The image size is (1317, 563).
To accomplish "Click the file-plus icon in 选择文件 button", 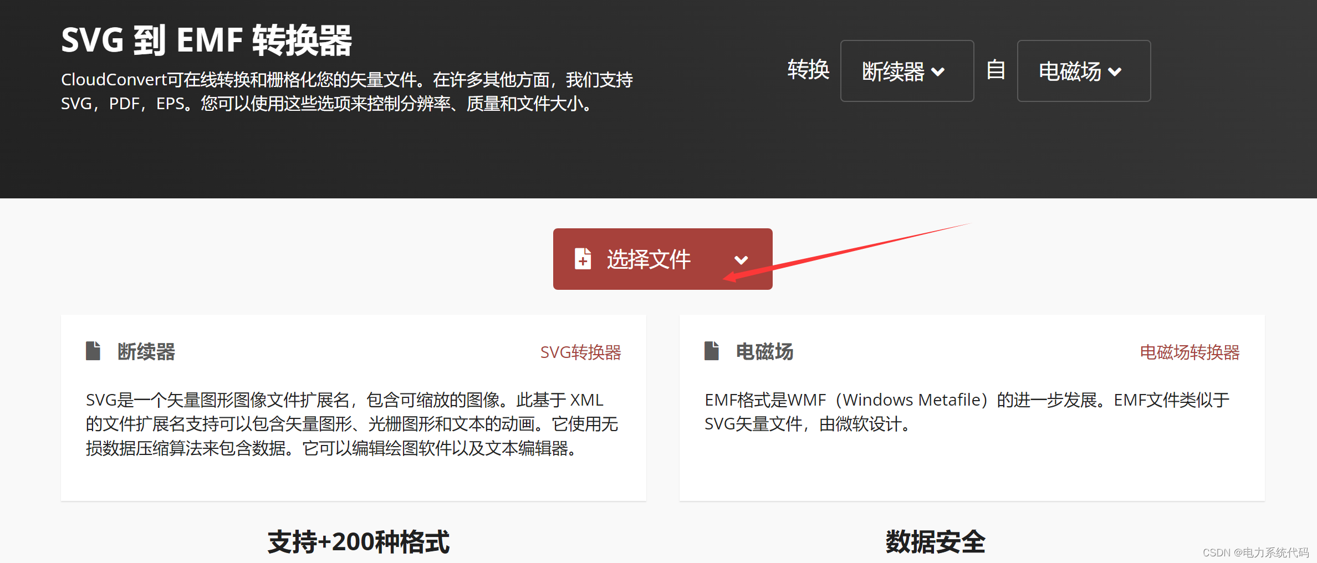I will point(581,259).
